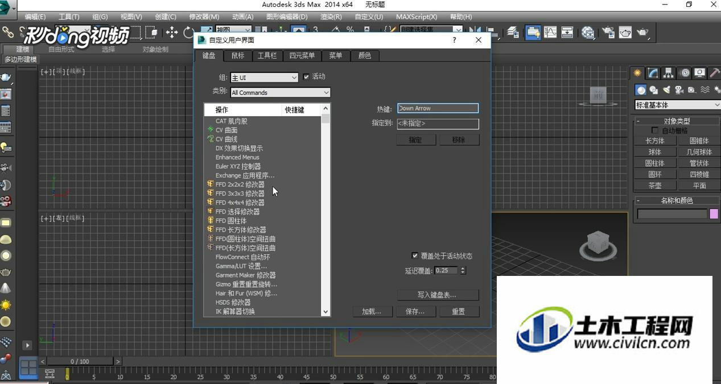
Task: Open the Schematic View icon
Action: pyautogui.click(x=567, y=32)
